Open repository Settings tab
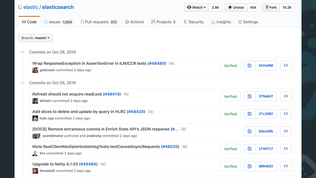 pos(248,22)
